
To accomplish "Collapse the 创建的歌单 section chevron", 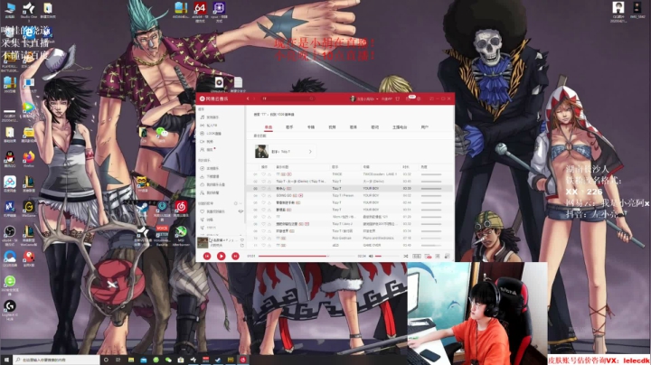I will pyautogui.click(x=241, y=203).
